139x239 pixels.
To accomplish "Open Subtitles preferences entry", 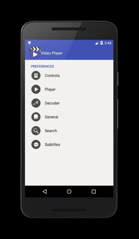I will 69,145.
